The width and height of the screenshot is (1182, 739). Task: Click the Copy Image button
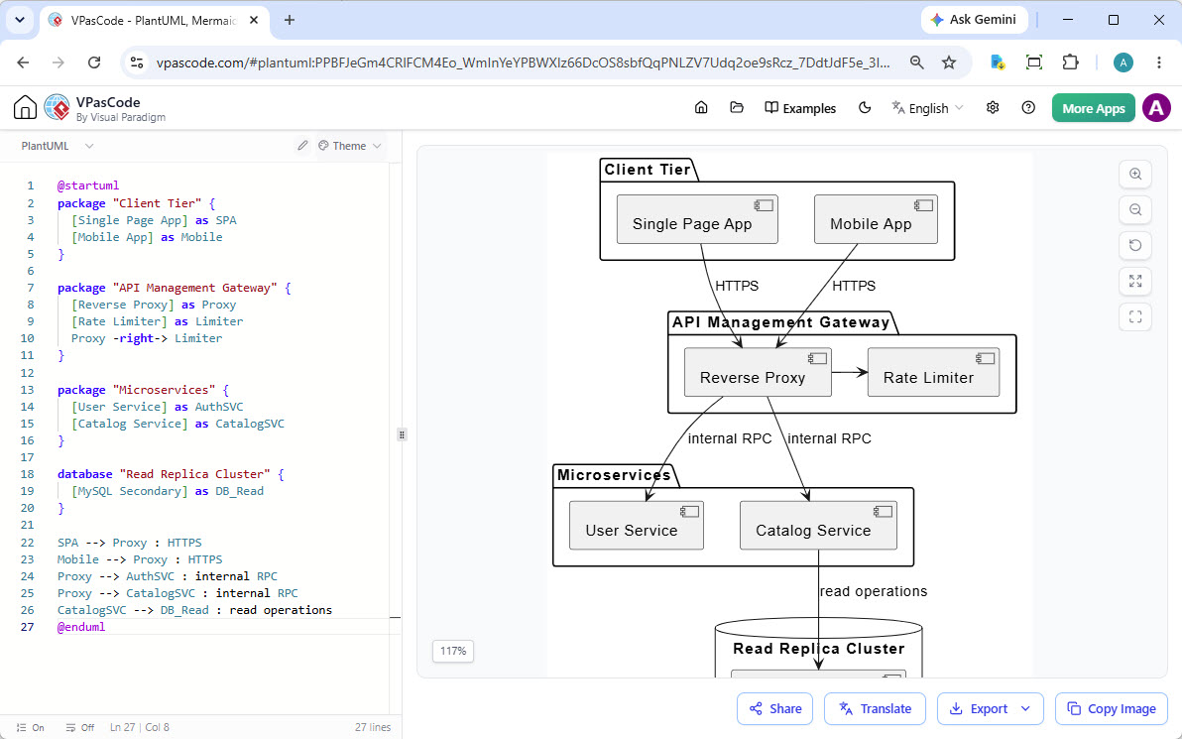(x=1112, y=709)
